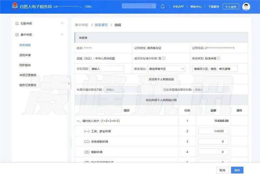
Task: Click info icon beside 是否存在境外所得
Action: tap(164, 58)
